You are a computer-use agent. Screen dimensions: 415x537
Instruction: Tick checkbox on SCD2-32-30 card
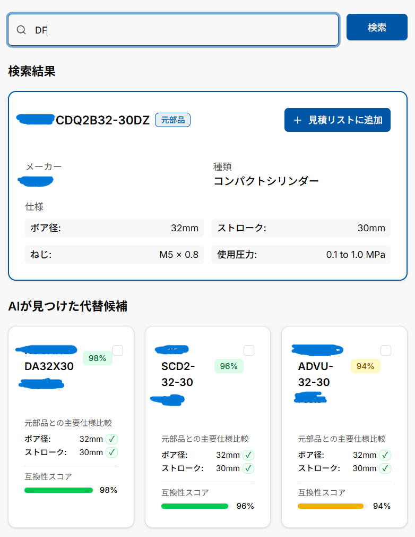pyautogui.click(x=249, y=350)
